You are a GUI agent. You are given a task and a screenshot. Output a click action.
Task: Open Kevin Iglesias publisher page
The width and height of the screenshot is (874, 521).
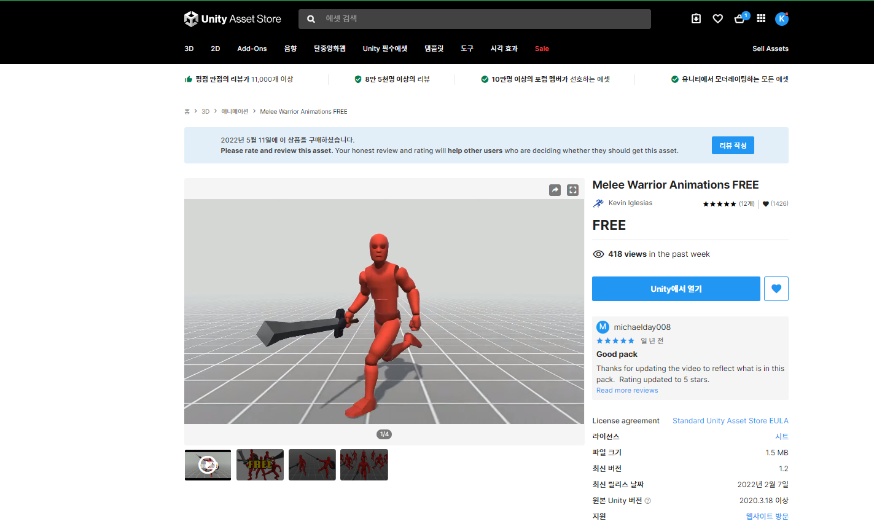(x=630, y=203)
